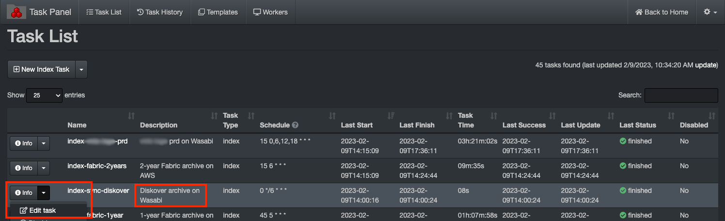
Task: Click the New Index Task button
Action: click(41, 69)
